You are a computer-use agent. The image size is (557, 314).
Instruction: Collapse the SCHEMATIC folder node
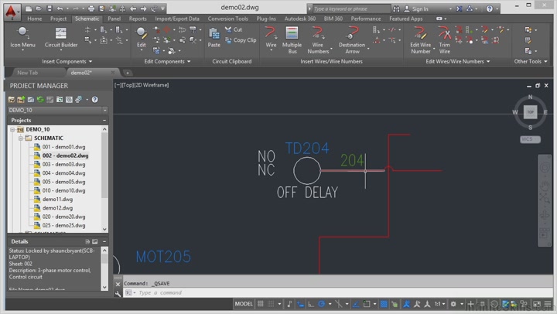coord(21,138)
